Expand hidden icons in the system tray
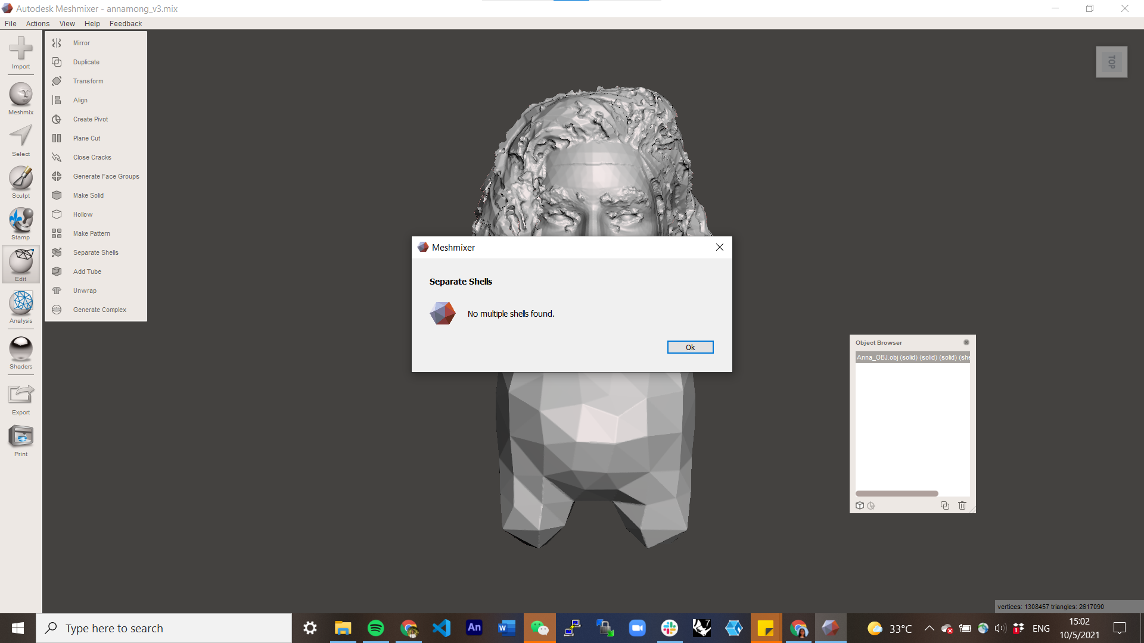Screen dimensions: 1144x643 929,628
